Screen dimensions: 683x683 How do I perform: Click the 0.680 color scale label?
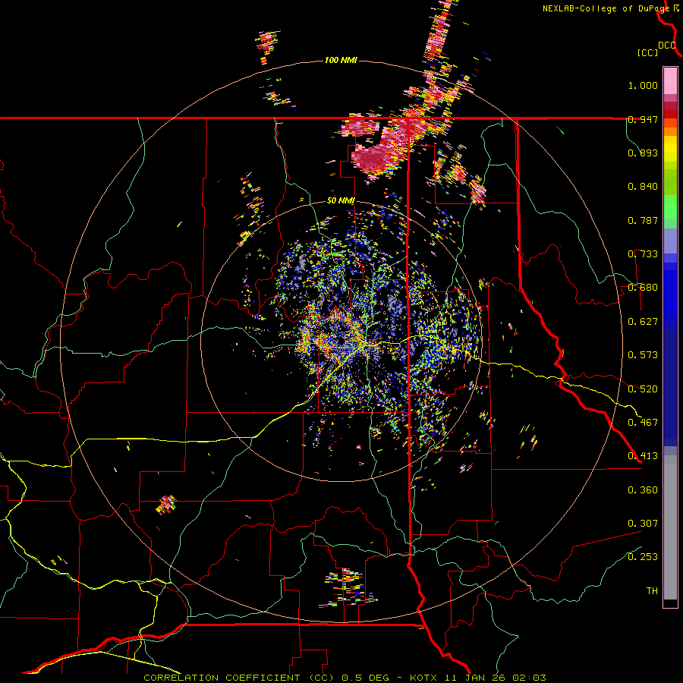coord(643,288)
